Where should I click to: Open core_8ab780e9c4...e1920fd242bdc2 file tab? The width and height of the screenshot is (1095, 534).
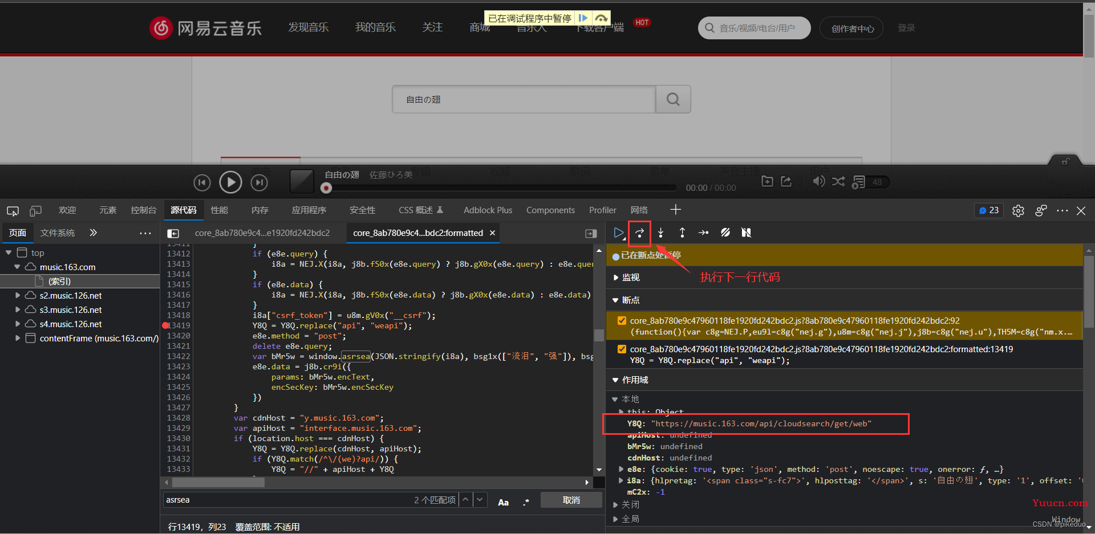coord(262,233)
